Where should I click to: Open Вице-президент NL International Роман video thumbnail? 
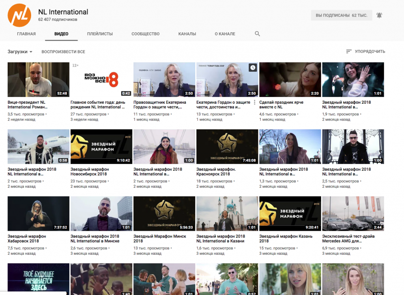tap(38, 80)
